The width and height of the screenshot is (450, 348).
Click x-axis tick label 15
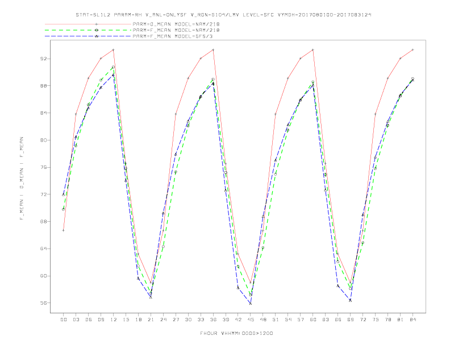[x=126, y=320]
